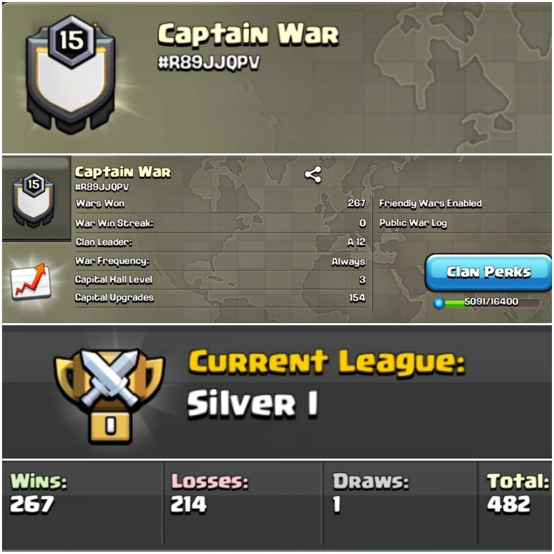Select the Wins 267 stat cell
Viewport: 554px width, 554px height.
click(x=82, y=503)
